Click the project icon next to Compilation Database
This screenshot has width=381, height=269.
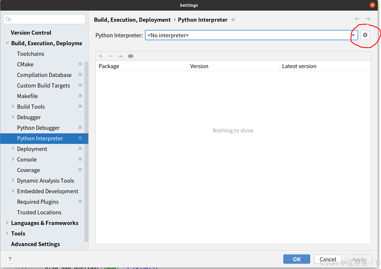click(80, 75)
